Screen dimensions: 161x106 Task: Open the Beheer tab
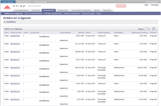pyautogui.click(x=97, y=10)
